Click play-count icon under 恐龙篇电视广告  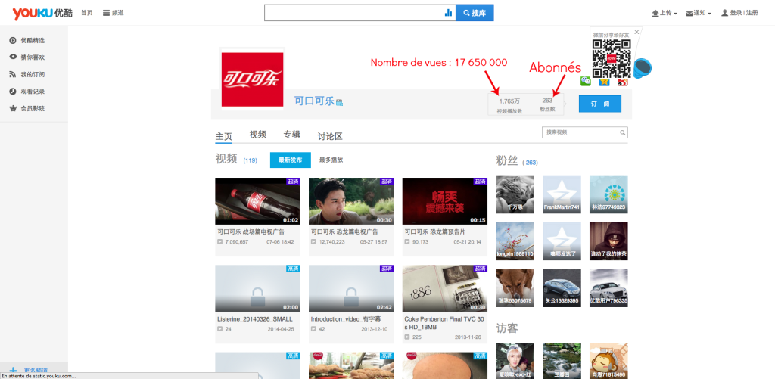point(313,242)
